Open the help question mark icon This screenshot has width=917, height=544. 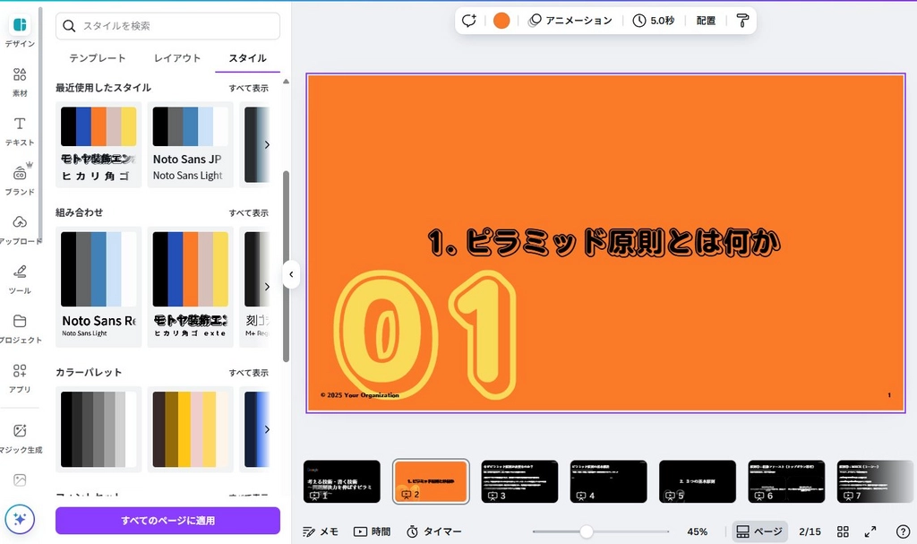click(903, 531)
